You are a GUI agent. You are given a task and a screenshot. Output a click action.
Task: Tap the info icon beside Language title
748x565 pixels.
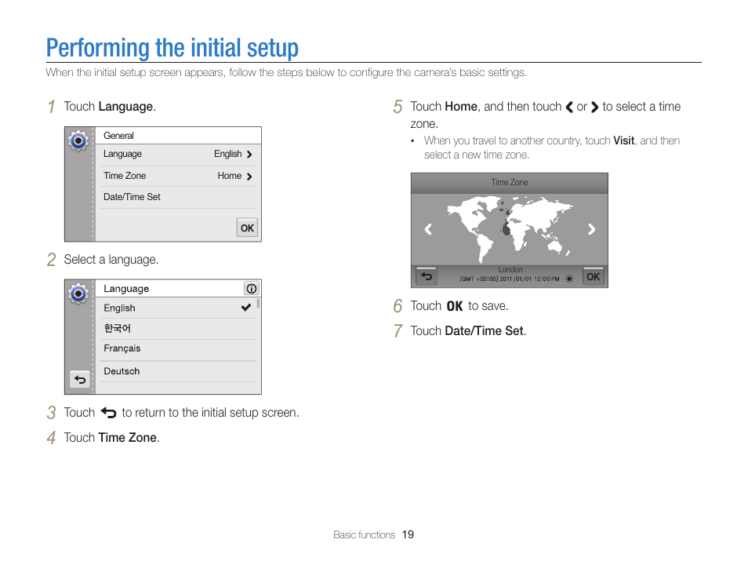click(x=252, y=289)
